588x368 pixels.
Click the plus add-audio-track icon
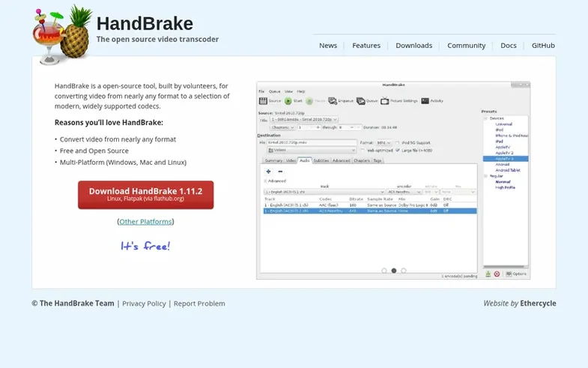[268, 172]
